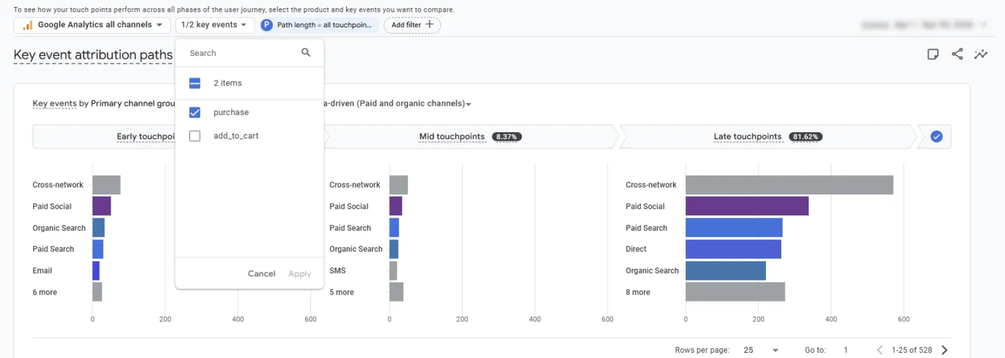Open the insights sparkline icon
Screen dimensions: 1005x358
pos(981,54)
